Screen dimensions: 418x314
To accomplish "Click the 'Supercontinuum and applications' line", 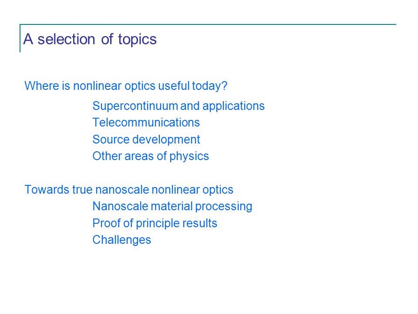I will tap(179, 106).
